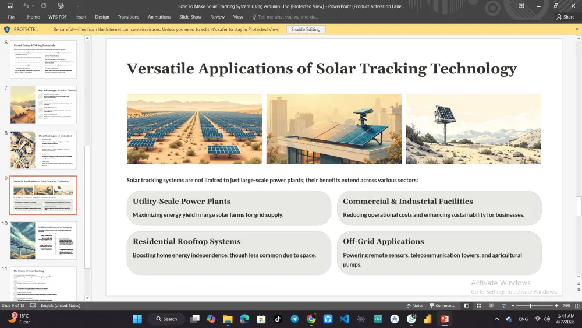Select slide 10 thumbnail Challenges
Image resolution: width=582 pixels, height=328 pixels.
pyautogui.click(x=44, y=241)
